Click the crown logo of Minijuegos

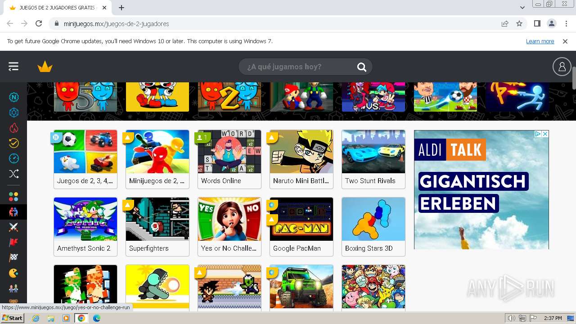pos(45,67)
